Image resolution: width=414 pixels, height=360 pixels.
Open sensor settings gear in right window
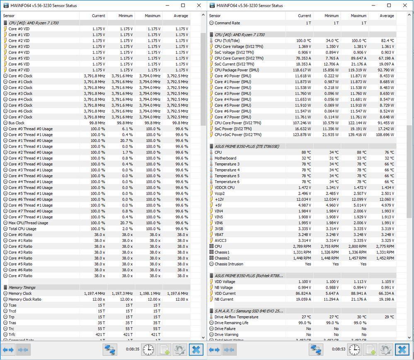[386, 350]
